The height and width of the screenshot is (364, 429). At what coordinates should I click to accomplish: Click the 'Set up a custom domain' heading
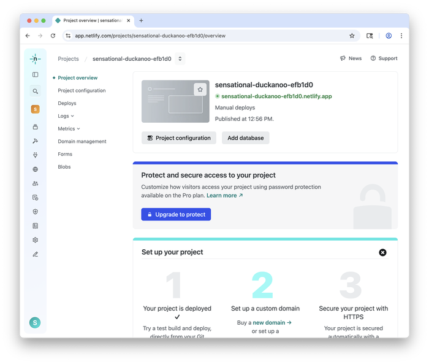265,308
